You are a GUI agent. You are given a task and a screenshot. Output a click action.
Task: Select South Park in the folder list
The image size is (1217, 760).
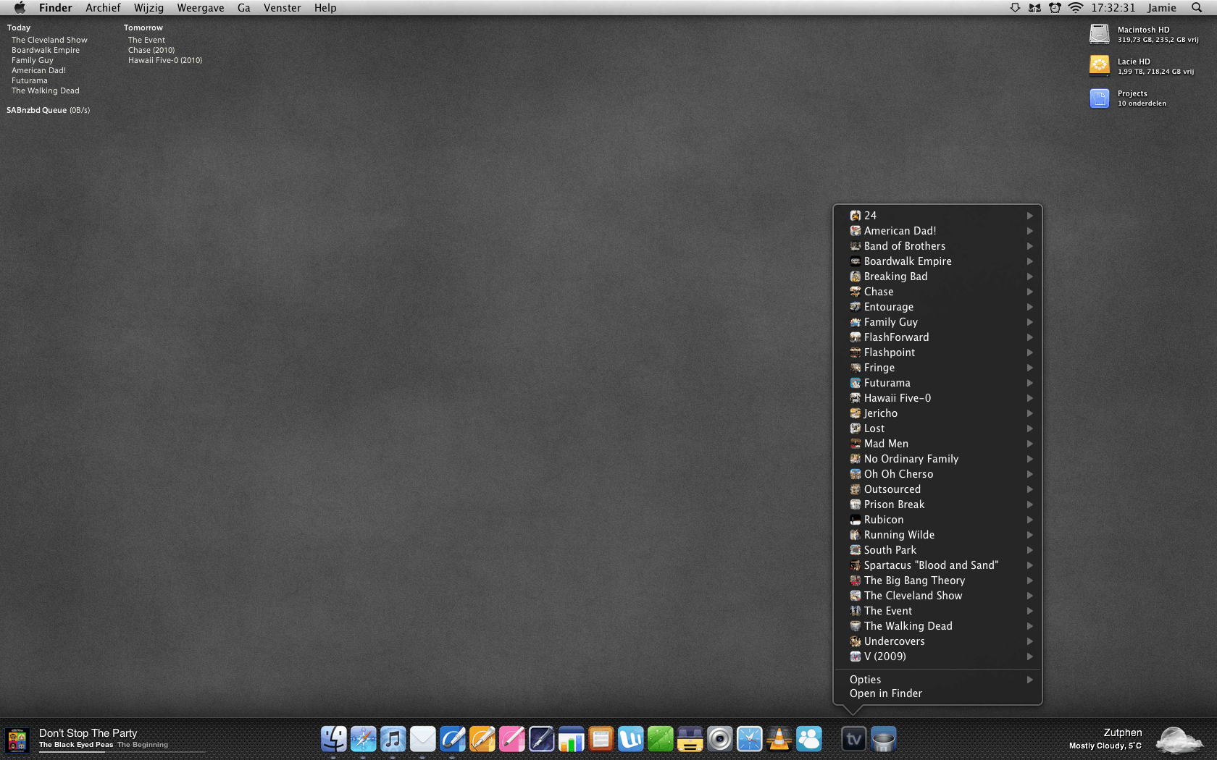890,550
